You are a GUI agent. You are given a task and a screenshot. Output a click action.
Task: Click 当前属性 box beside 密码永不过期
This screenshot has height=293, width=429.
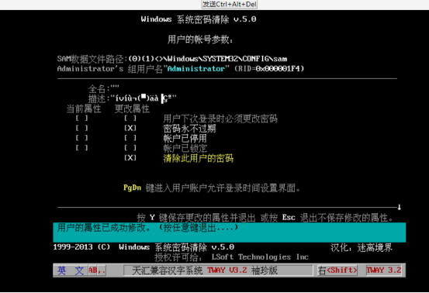point(81,128)
